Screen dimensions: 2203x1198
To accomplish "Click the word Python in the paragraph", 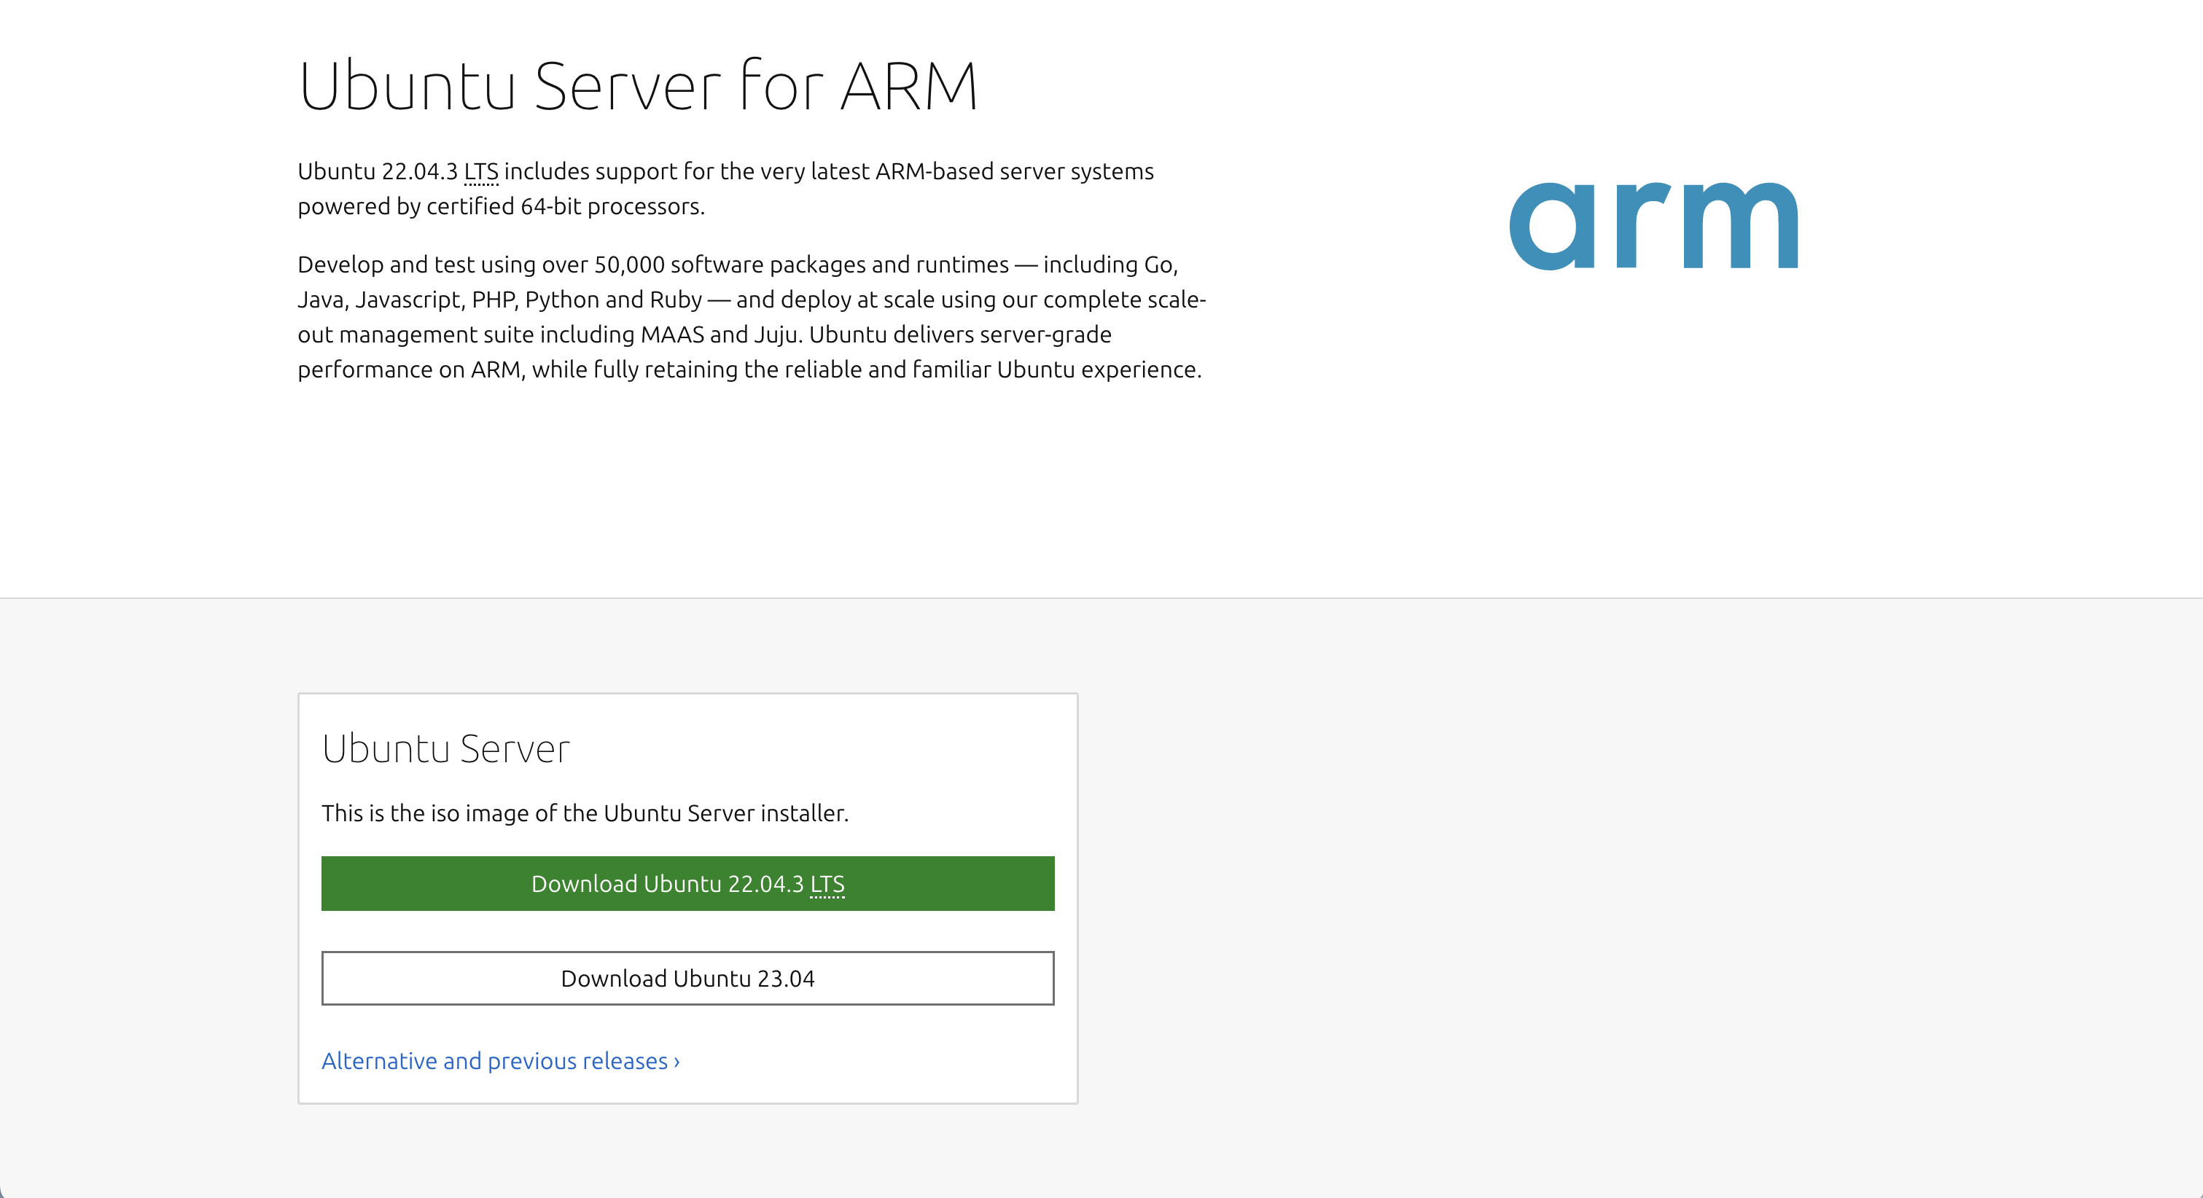I will pyautogui.click(x=562, y=300).
